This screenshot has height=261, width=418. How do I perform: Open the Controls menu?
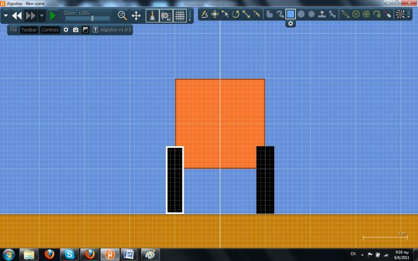(x=50, y=30)
